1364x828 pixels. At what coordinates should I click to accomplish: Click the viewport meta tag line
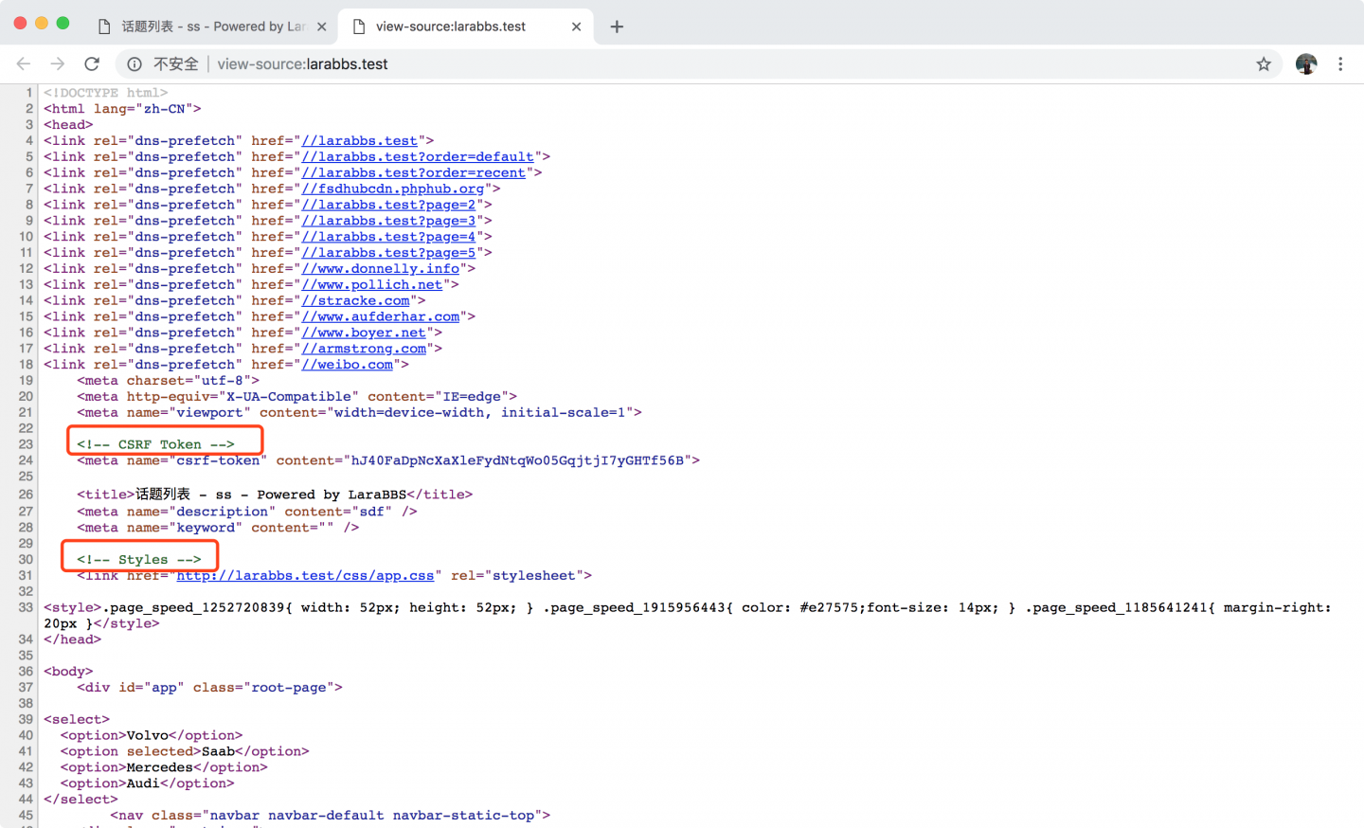click(x=359, y=413)
